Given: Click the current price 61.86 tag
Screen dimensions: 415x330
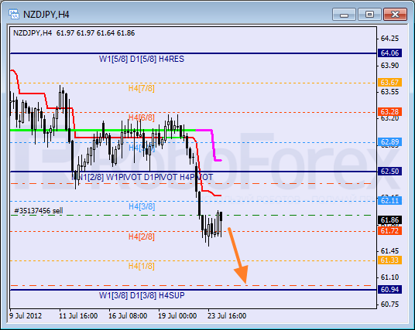Looking at the screenshot, I should click(389, 219).
